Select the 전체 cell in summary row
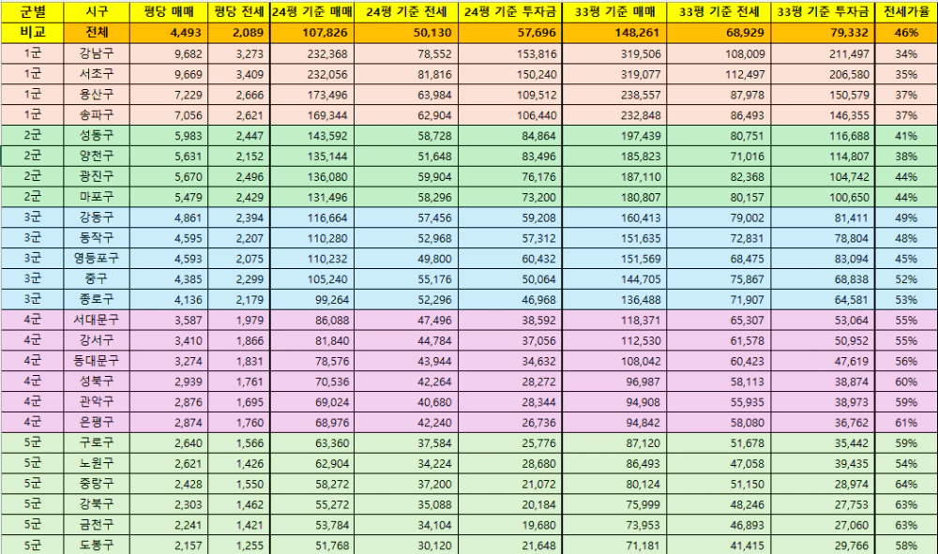The width and height of the screenshot is (938, 554). [x=97, y=33]
